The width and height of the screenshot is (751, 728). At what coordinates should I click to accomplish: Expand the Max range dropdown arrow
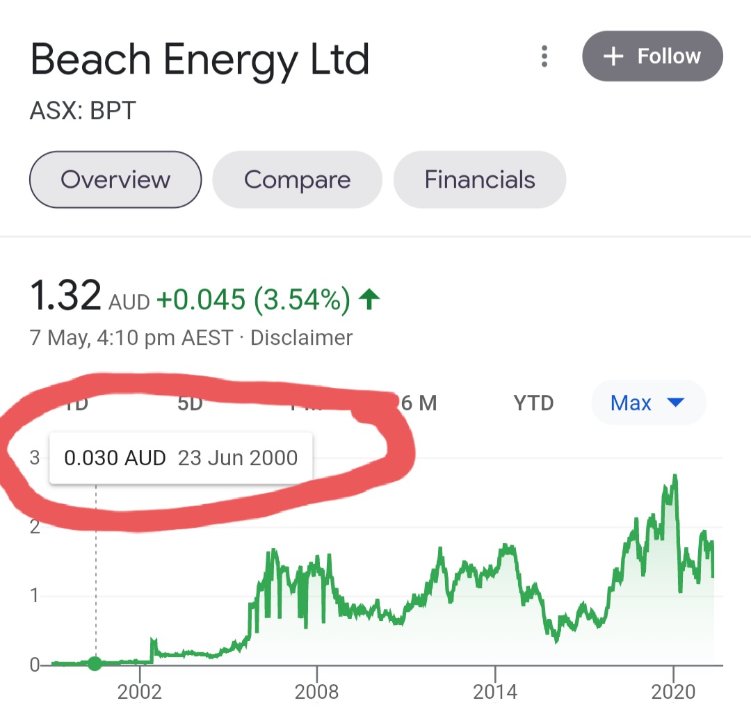pyautogui.click(x=676, y=403)
